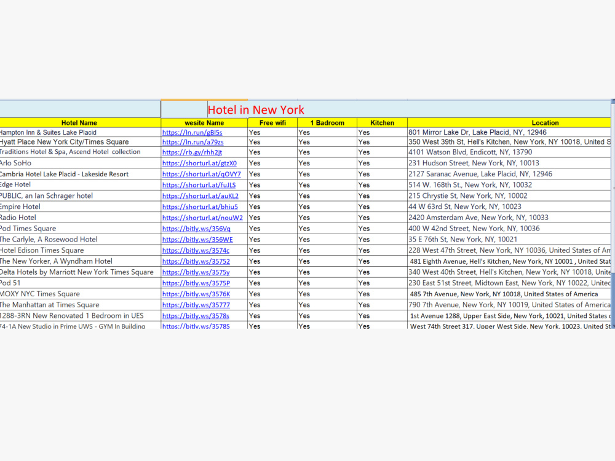Open the https://bitly.ws/35777 link
This screenshot has width=615, height=461.
click(196, 305)
